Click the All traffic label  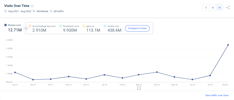click(x=59, y=11)
